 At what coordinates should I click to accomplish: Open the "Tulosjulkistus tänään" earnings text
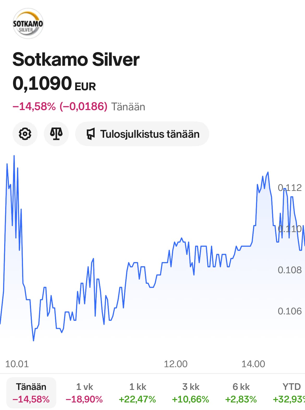pyautogui.click(x=150, y=134)
